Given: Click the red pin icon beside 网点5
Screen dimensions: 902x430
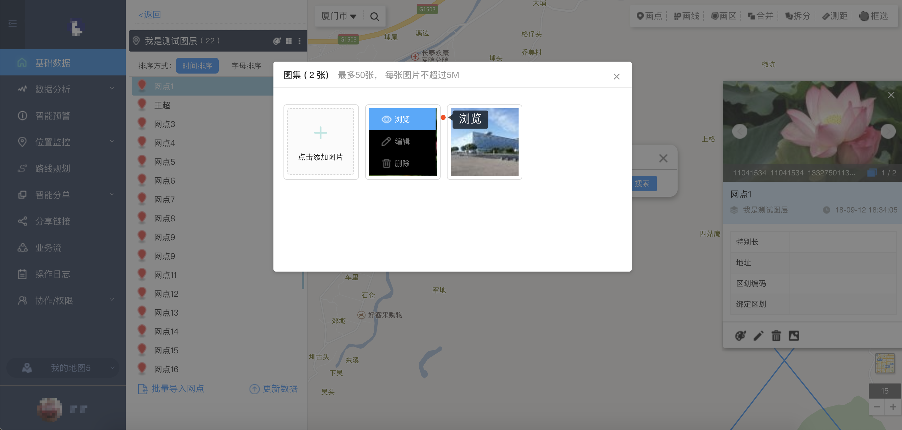Looking at the screenshot, I should coord(142,161).
